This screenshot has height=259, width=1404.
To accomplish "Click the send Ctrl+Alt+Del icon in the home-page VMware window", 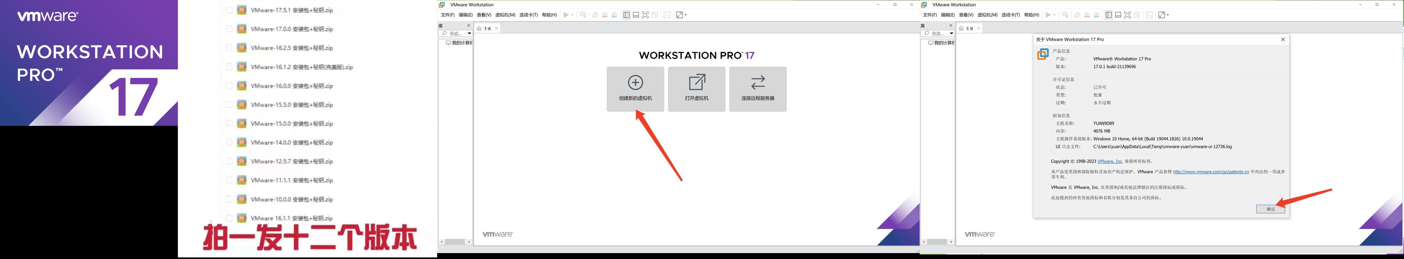I will [583, 15].
